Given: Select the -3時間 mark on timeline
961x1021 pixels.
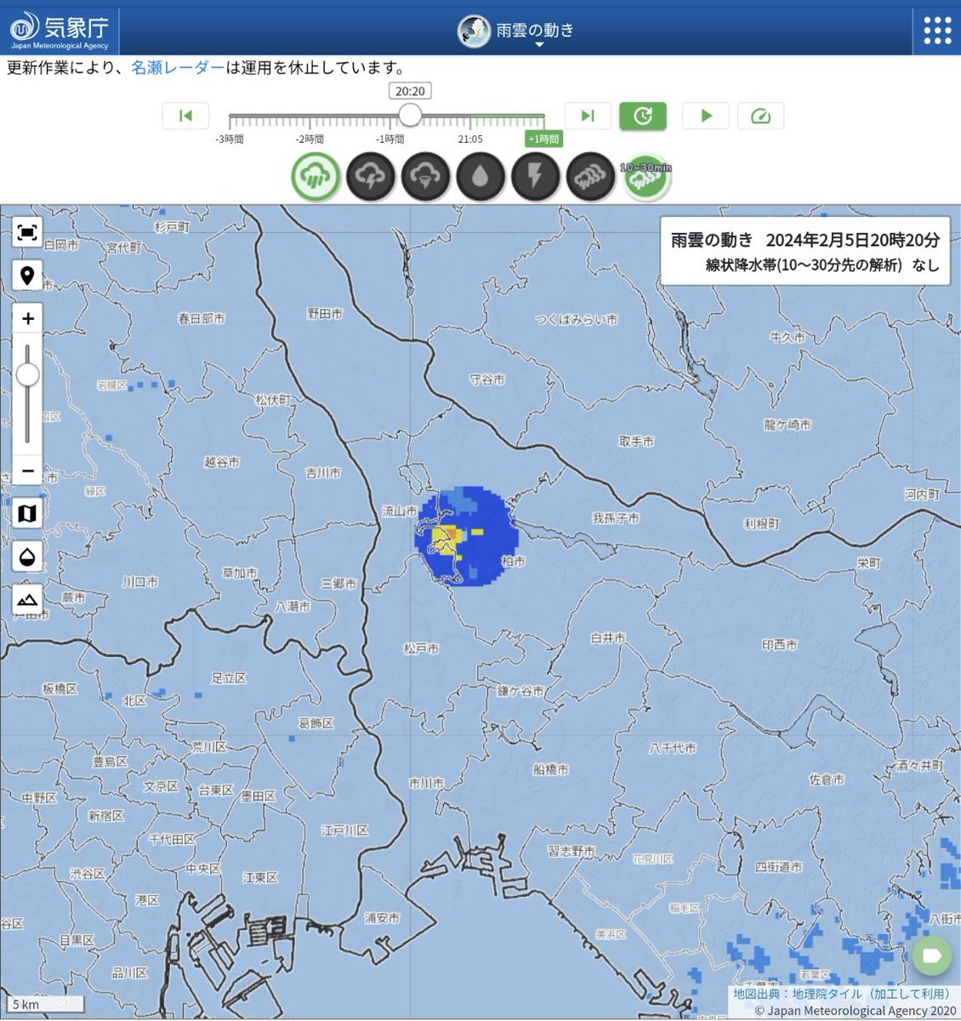Looking at the screenshot, I should tap(229, 139).
